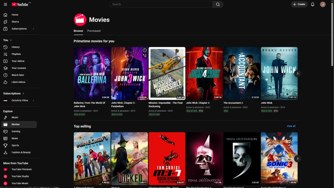The width and height of the screenshot is (334, 188).
Task: Open notifications bell
Action: [313, 4]
